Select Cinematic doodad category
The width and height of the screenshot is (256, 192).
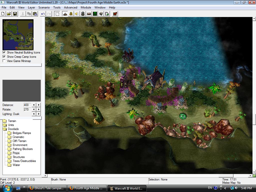(18, 137)
